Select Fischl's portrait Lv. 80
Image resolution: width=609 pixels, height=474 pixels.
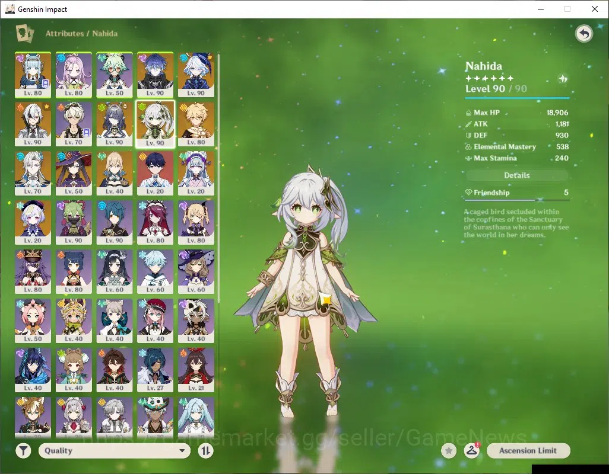click(x=196, y=222)
